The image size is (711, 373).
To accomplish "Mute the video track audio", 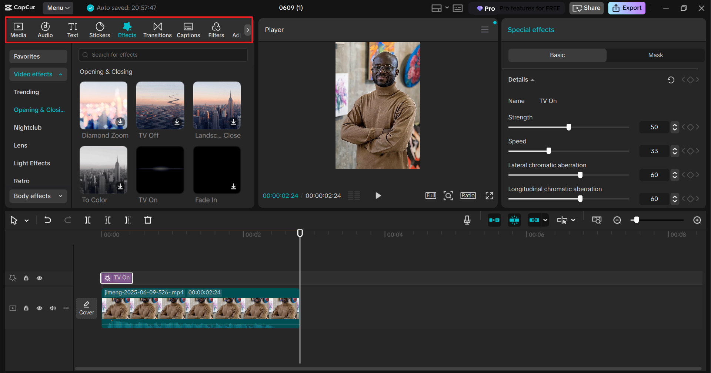I will pyautogui.click(x=53, y=308).
